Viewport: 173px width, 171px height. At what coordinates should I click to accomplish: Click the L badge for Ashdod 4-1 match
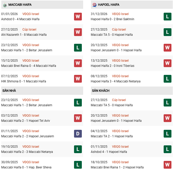pos(167,149)
